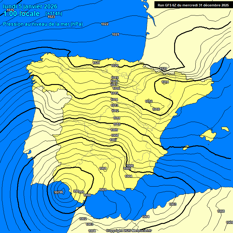Click the 1002 isobar label over Morocco

[83, 219]
